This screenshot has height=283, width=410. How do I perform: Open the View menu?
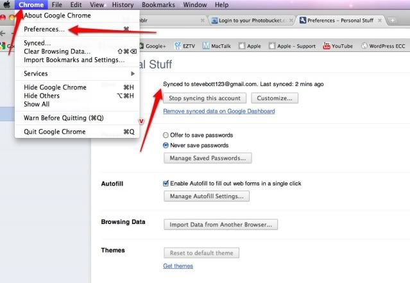tap(97, 4)
